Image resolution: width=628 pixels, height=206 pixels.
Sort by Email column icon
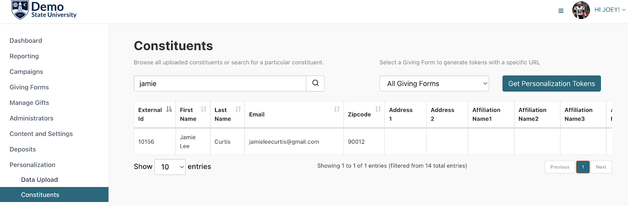click(x=337, y=109)
